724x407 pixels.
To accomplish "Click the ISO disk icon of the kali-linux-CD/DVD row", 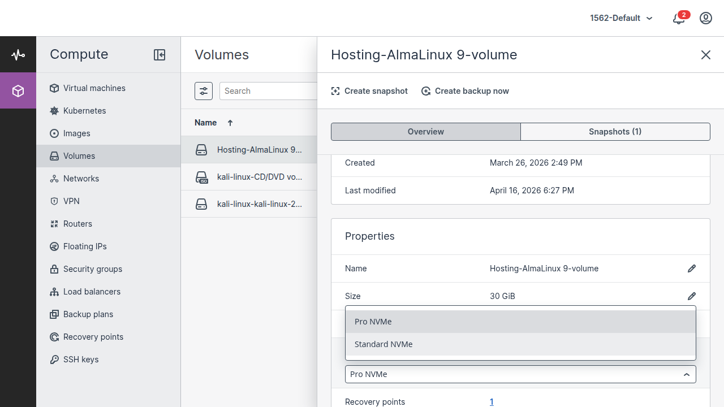I will pos(201,177).
